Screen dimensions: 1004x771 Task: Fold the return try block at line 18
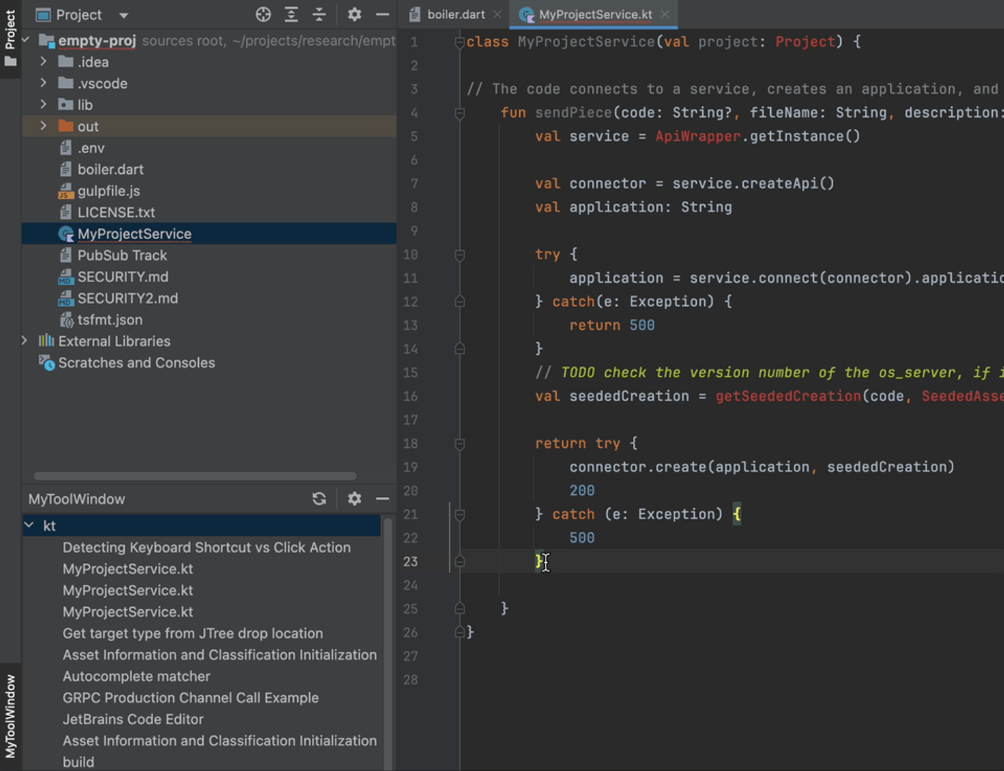(460, 444)
